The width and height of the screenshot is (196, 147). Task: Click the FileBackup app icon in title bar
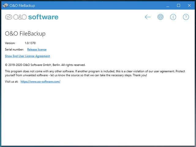click(x=5, y=5)
